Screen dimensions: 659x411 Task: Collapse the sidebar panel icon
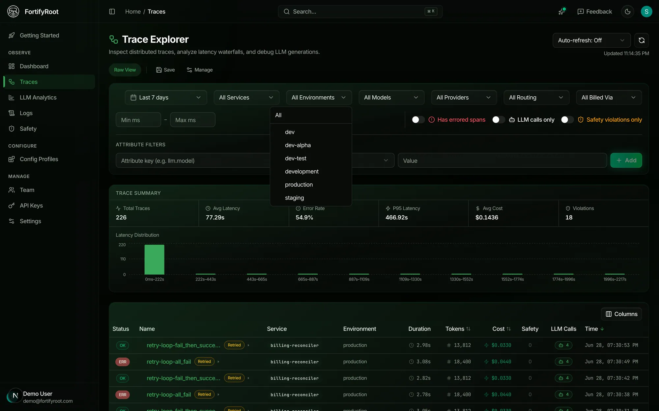[x=112, y=12]
